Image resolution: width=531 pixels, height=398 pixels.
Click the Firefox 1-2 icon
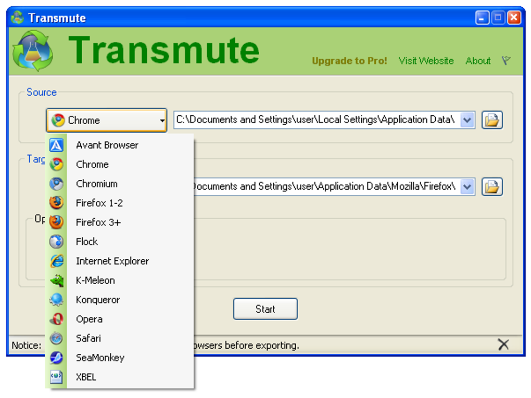point(56,203)
